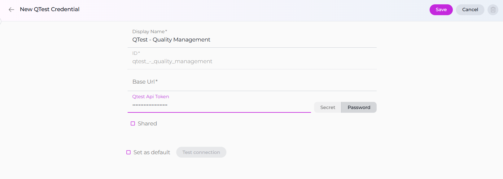Click the New QTest Credential page title
The image size is (503, 179).
[x=50, y=9]
